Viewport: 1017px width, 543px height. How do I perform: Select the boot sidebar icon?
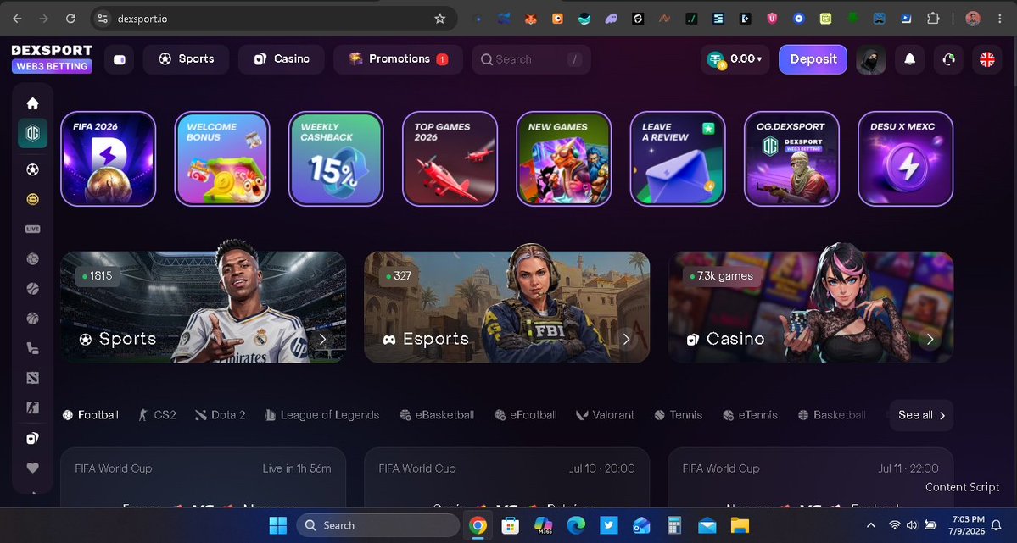point(32,349)
